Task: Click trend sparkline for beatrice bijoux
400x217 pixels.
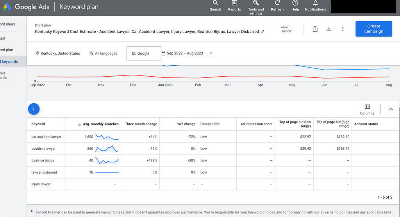Action: tap(107, 161)
